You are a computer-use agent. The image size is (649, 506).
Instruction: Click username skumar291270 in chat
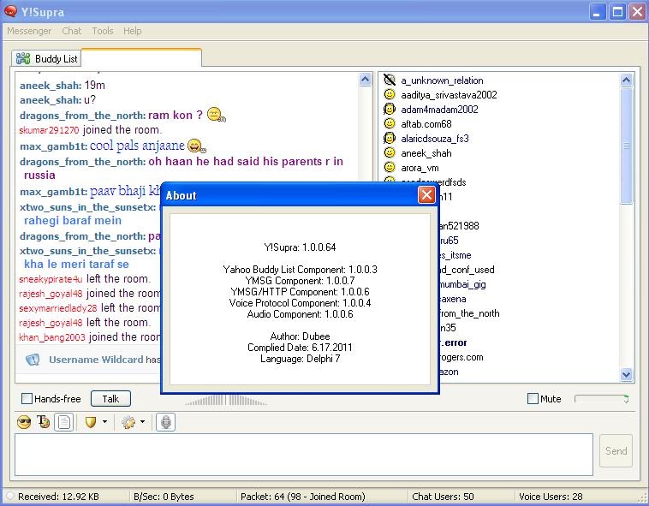click(x=49, y=130)
